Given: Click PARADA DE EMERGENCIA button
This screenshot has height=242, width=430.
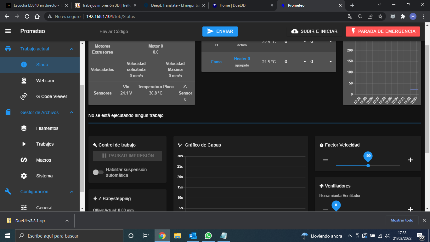Looking at the screenshot, I should pyautogui.click(x=383, y=32).
